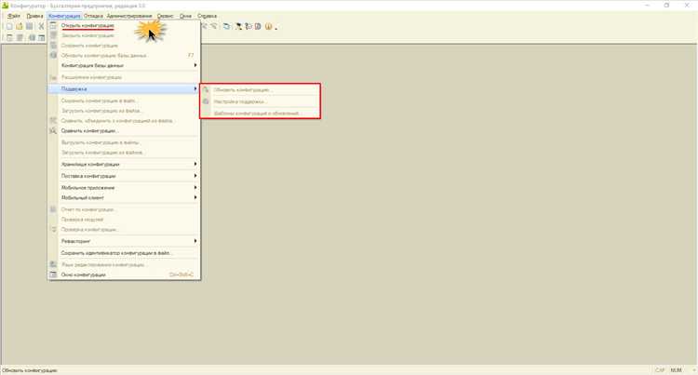Open the Администрирование menu

tap(129, 16)
